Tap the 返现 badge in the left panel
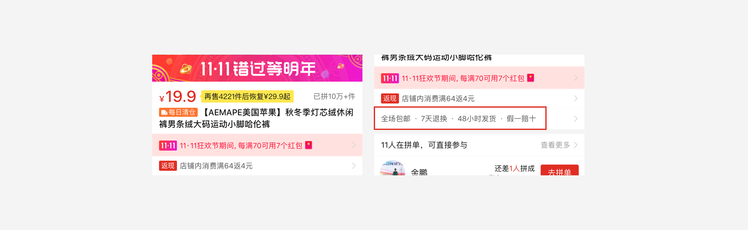Viewport: 748px width, 230px height. click(168, 166)
